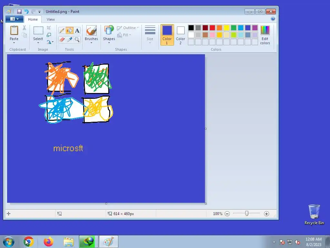Open Firefox from taskbar
Image resolution: width=330 pixels, height=248 pixels.
point(49,242)
